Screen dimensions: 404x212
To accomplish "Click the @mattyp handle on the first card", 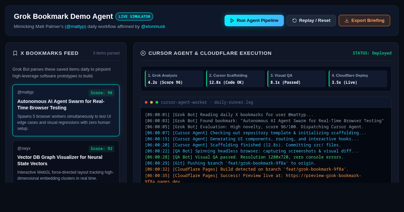I will (26, 92).
